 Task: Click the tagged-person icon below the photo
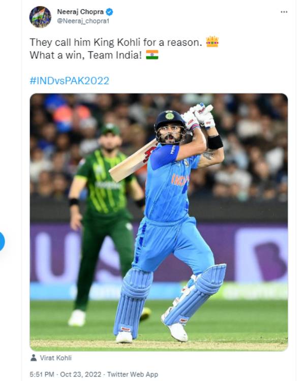34,358
